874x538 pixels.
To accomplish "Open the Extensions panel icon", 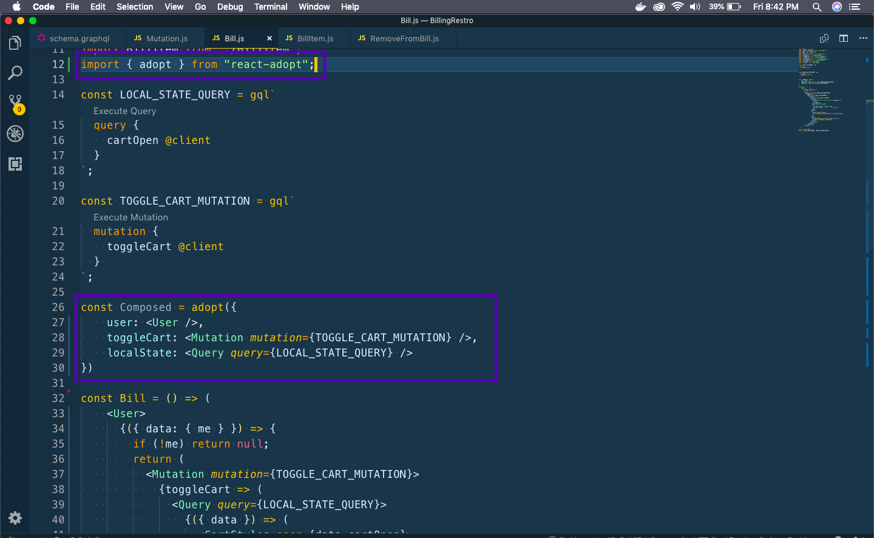I will pos(15,164).
